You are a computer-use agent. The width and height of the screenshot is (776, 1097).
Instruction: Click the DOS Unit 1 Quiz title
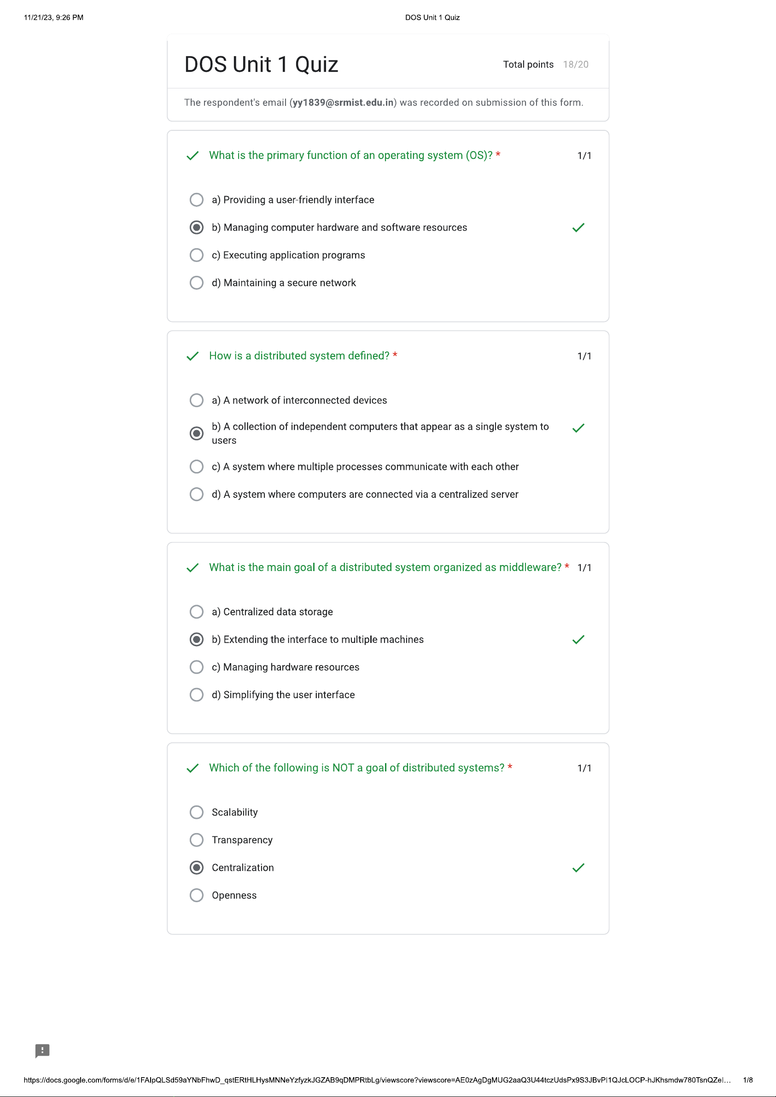pos(261,64)
